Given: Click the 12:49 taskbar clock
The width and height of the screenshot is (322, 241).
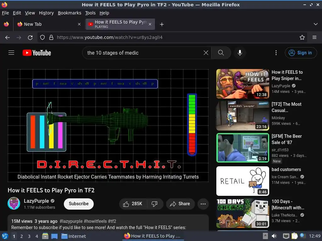Looking at the screenshot, I should (x=314, y=236).
